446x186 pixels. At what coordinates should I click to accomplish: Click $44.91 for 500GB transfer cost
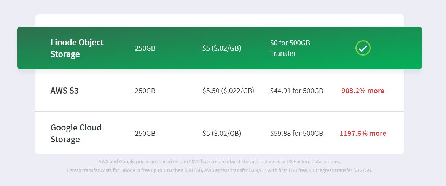(297, 91)
